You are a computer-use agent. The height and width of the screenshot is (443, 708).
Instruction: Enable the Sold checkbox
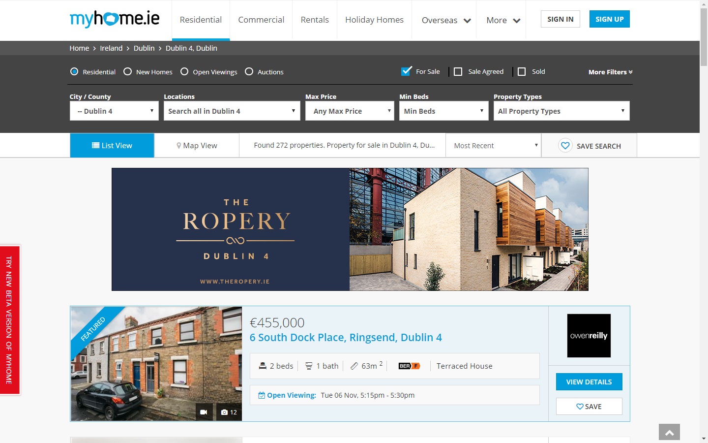522,71
